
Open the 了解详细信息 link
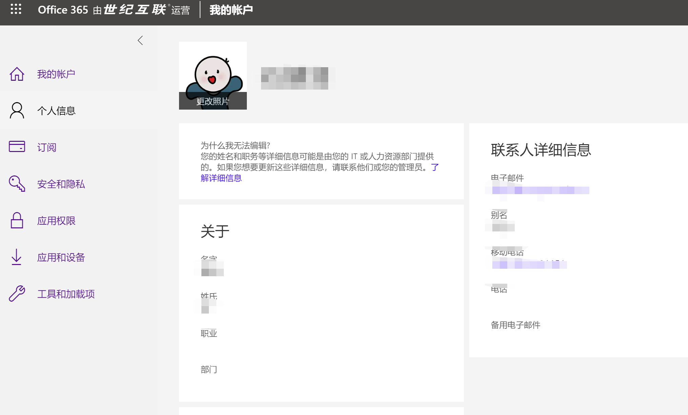(221, 178)
